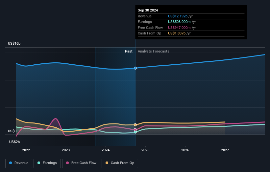Select the 2022 x-axis label
This screenshot has height=172, width=270.
pyautogui.click(x=26, y=150)
